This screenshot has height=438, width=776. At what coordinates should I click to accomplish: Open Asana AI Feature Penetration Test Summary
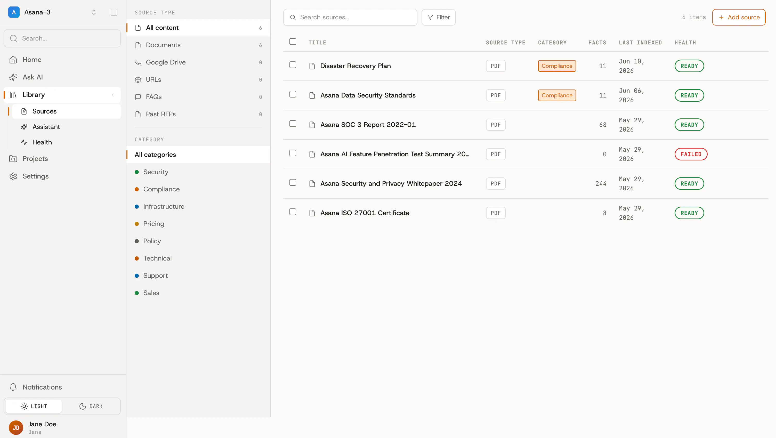[x=395, y=154]
